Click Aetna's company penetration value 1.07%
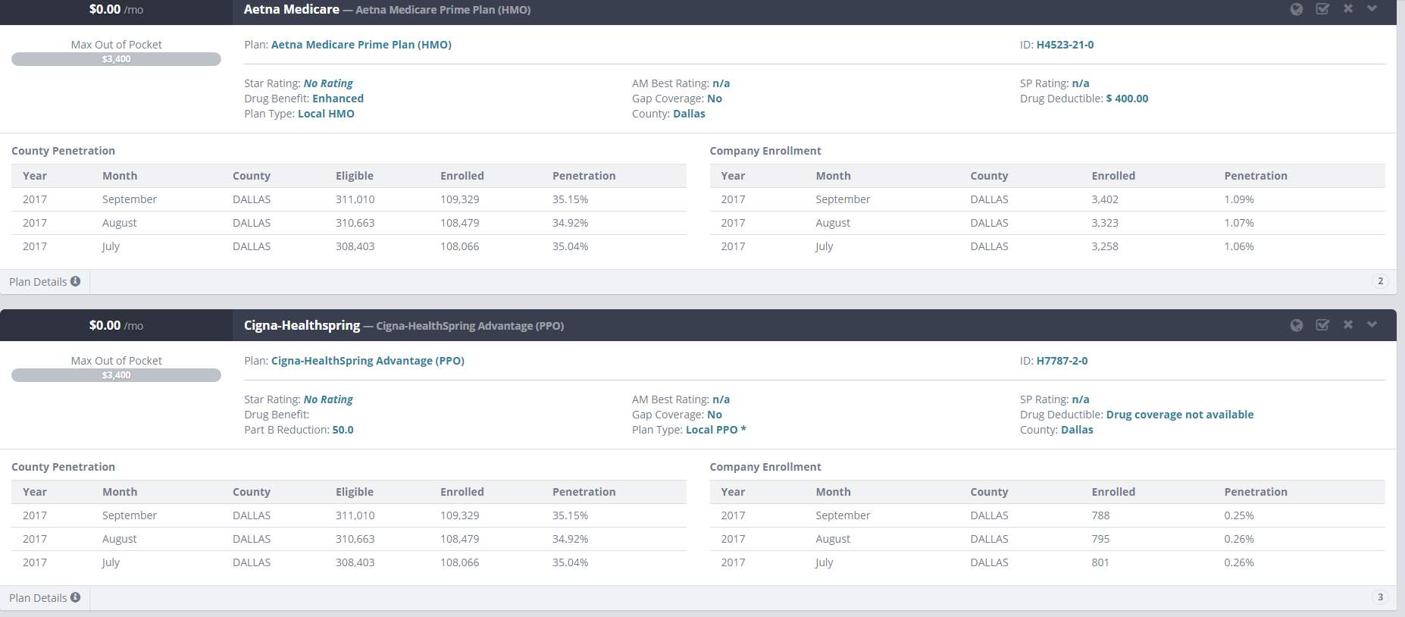Viewport: 1405px width, 617px height. point(1239,223)
